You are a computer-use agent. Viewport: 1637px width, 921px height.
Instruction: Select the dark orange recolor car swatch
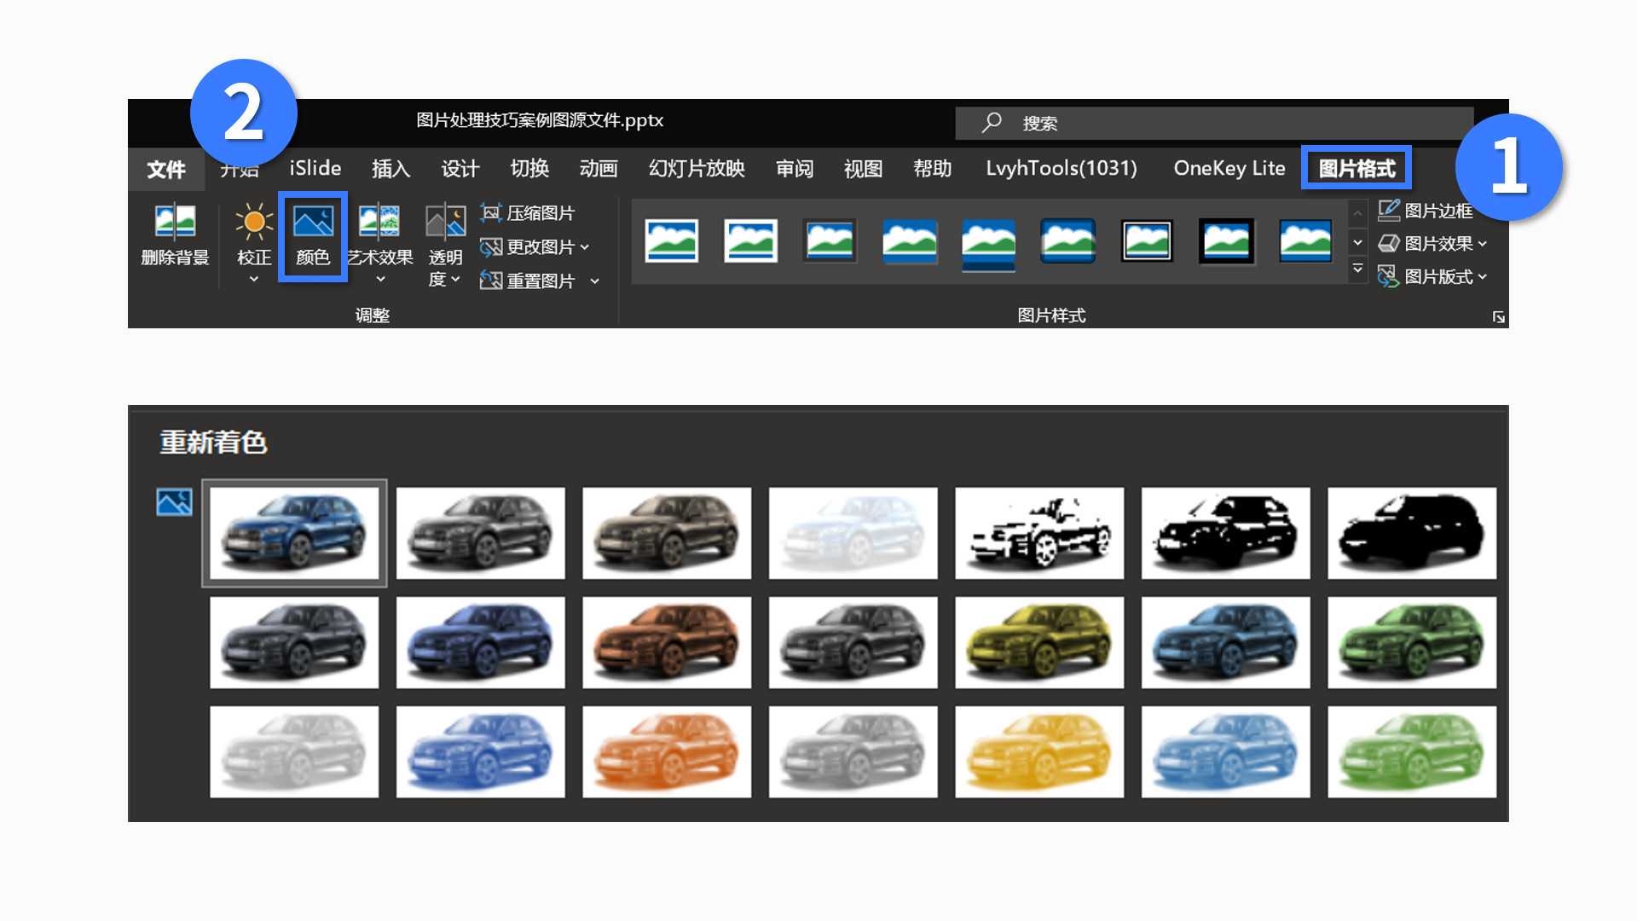(x=667, y=642)
